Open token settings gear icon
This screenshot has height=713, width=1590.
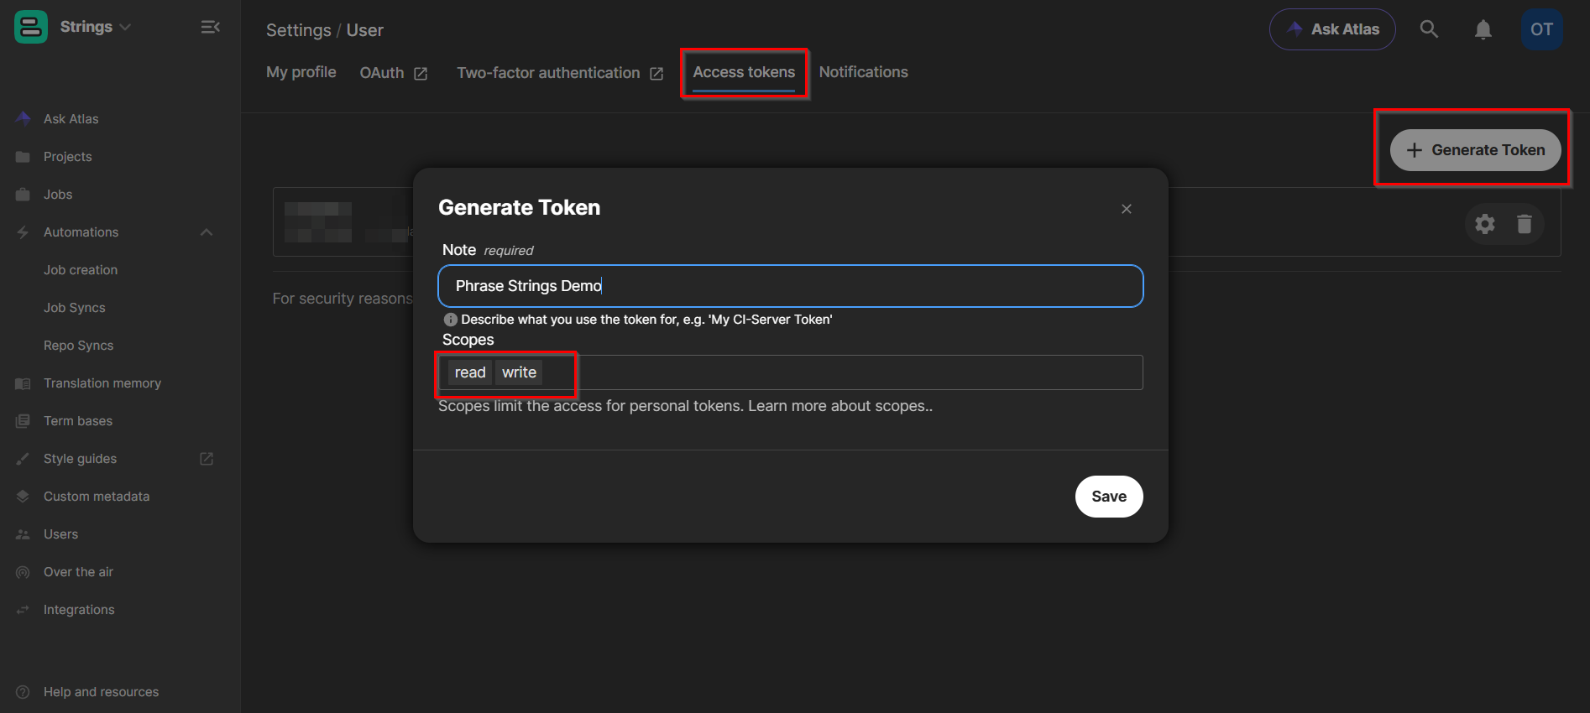pos(1485,224)
